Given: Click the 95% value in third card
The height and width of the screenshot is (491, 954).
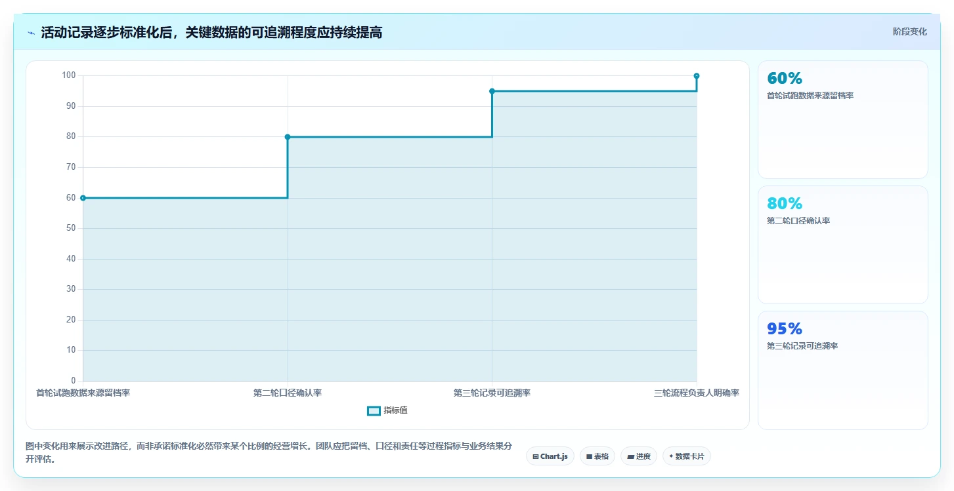Looking at the screenshot, I should [x=785, y=329].
